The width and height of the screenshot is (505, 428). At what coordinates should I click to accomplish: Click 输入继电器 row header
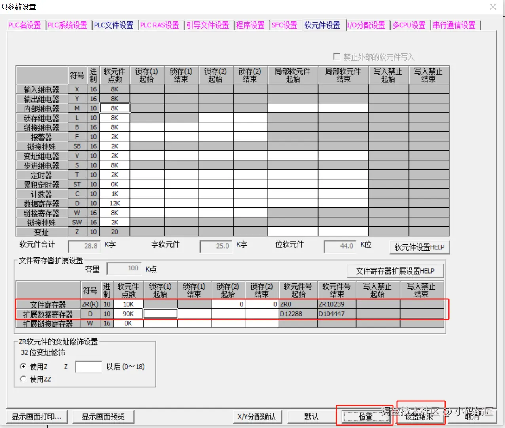(42, 89)
